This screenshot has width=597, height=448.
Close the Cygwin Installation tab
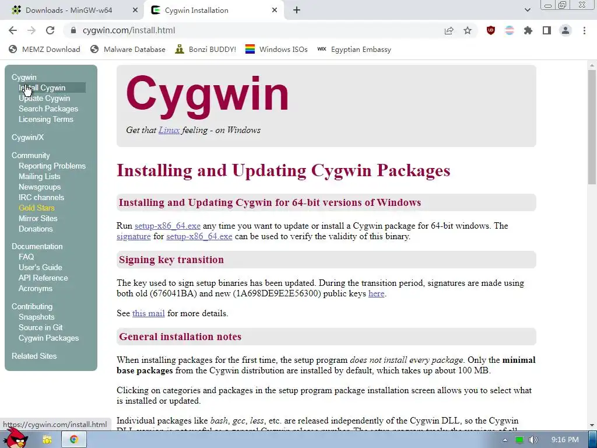275,10
